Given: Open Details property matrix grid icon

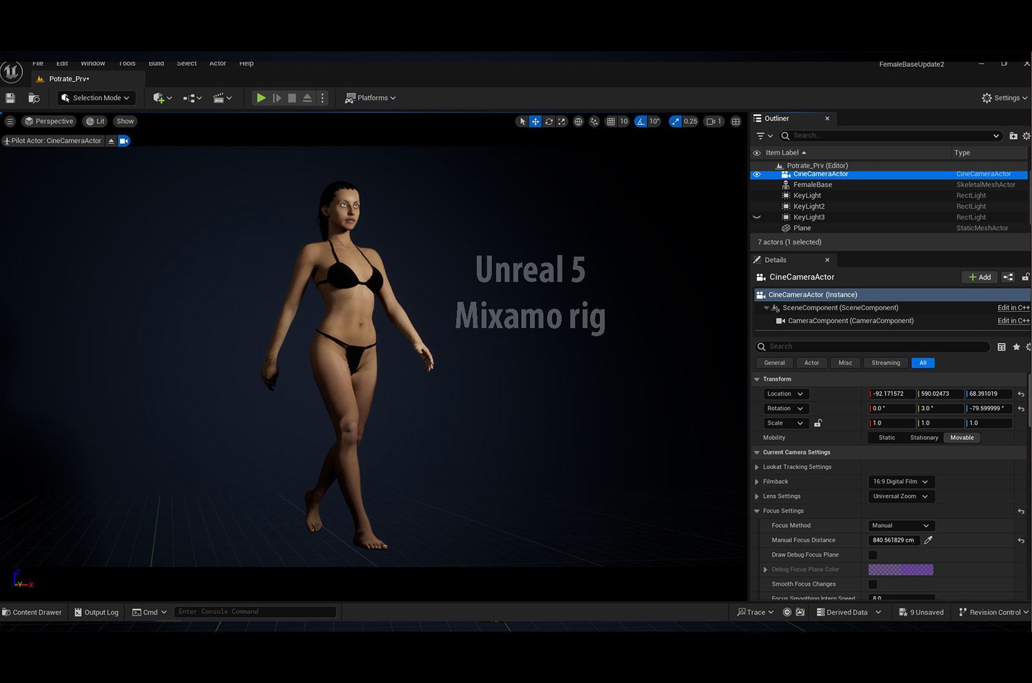Looking at the screenshot, I should click(x=1002, y=347).
